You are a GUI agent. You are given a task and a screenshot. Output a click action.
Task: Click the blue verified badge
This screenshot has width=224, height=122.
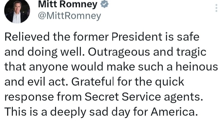104,4
